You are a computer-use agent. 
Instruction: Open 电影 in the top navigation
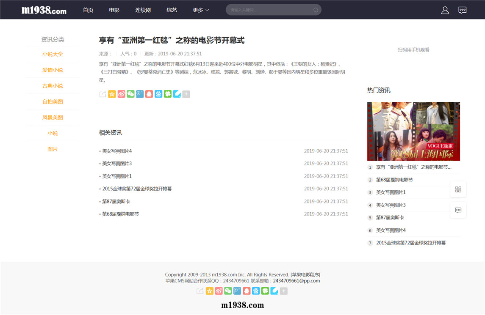point(114,10)
